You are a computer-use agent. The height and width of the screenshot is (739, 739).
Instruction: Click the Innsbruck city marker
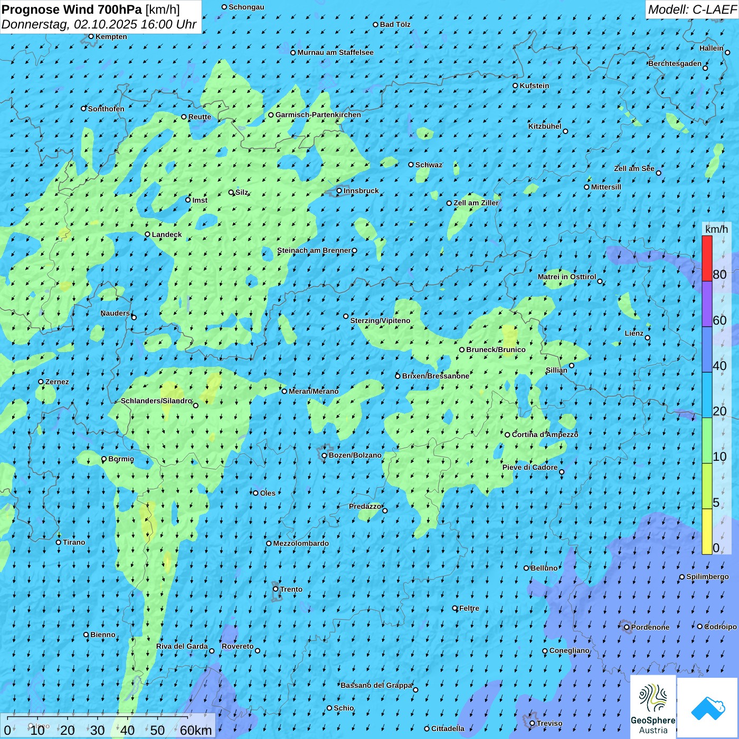[x=339, y=191]
